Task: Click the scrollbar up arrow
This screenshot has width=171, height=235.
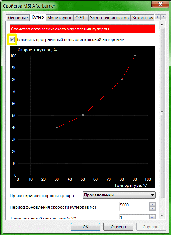Action: (x=162, y=24)
